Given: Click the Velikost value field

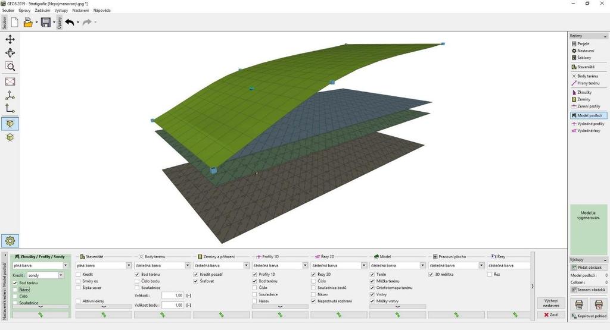Looking at the screenshot, I should 172,296.
